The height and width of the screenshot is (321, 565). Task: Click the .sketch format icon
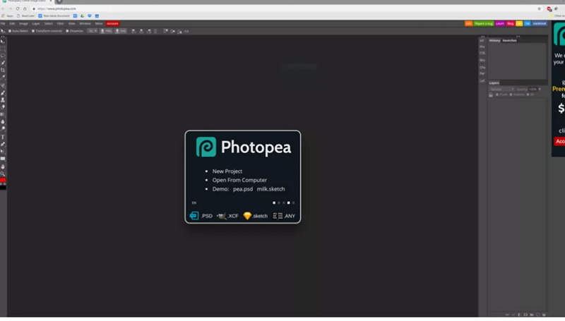click(247, 216)
